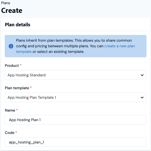Click the red asterisk beside Plan template
This screenshot has height=151, width=151.
coord(31,87)
